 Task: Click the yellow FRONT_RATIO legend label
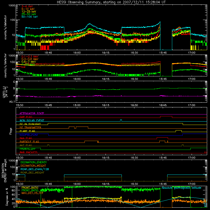30,188
